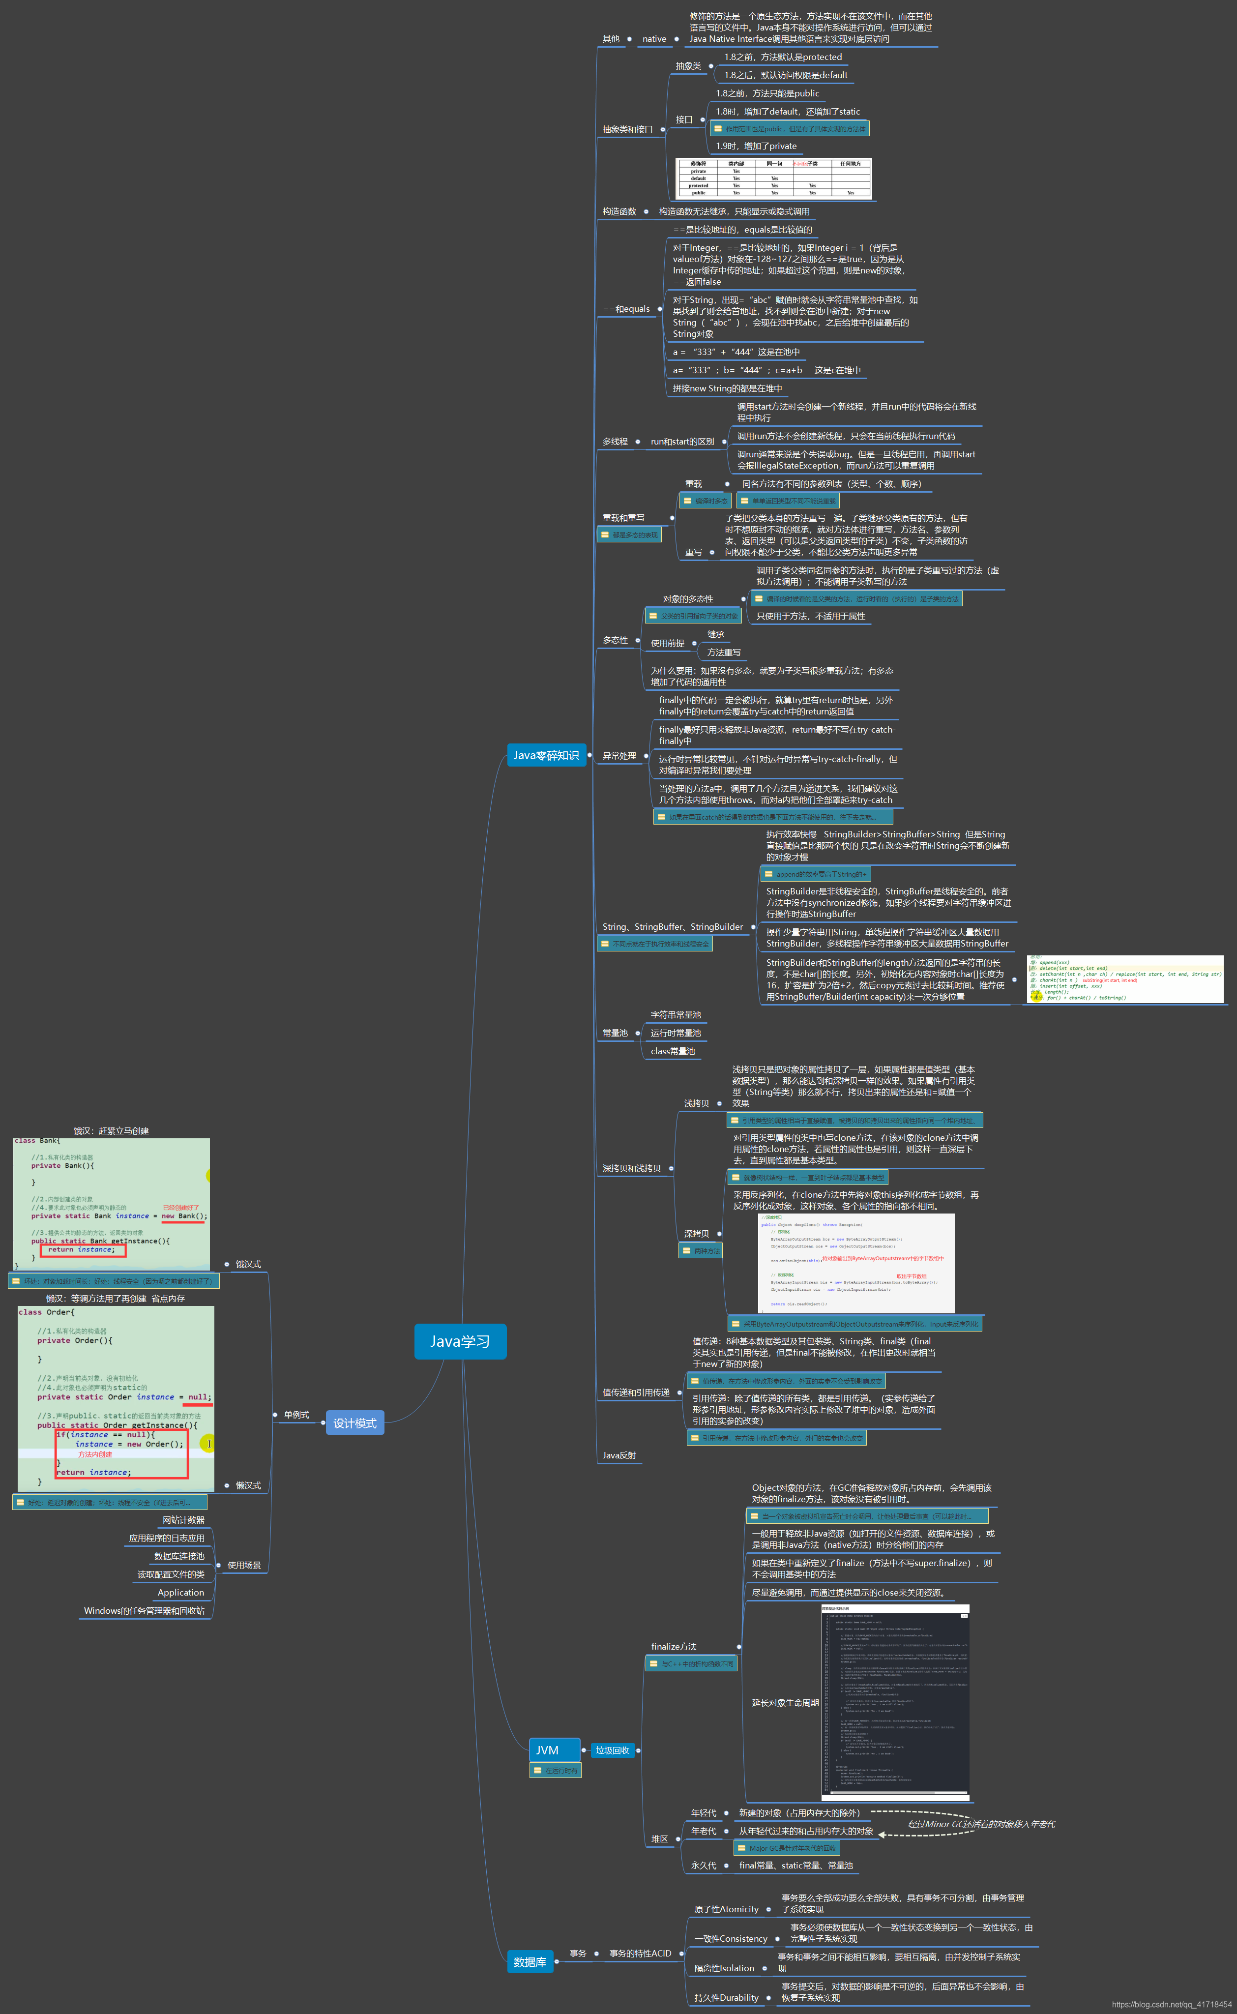This screenshot has width=1237, height=2014.
Task: Select the 'finalize方法' node
Action: coord(673,1646)
